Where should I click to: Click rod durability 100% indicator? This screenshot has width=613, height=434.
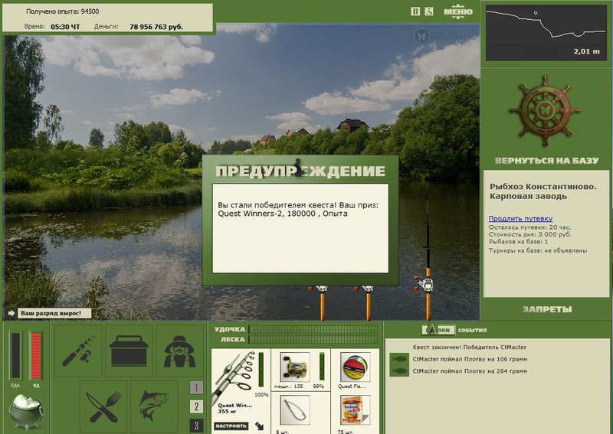click(261, 395)
